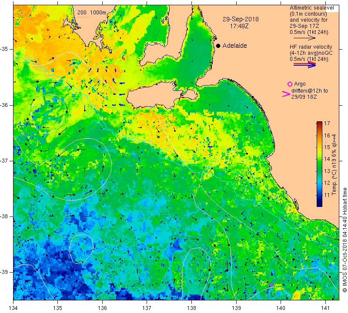This screenshot has height=313, width=348.
Task: Click the 139 longitude axis label
Action: pyautogui.click(x=236, y=308)
